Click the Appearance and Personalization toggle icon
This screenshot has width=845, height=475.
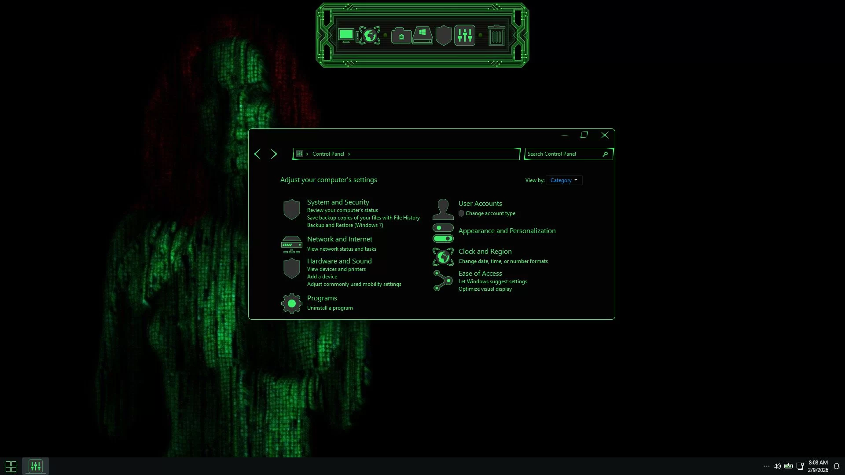443,233
